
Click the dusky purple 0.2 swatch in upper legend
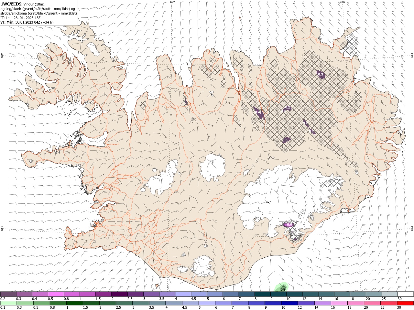click(8, 294)
